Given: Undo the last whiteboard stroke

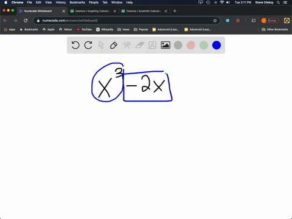Looking at the screenshot, I should coord(75,45).
